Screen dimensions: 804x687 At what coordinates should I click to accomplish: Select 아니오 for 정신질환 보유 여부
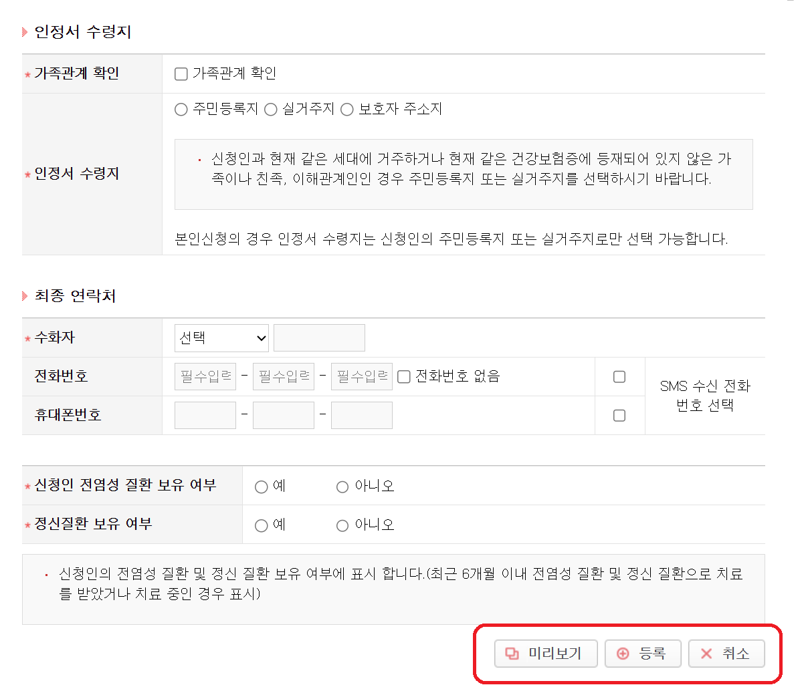click(x=342, y=525)
